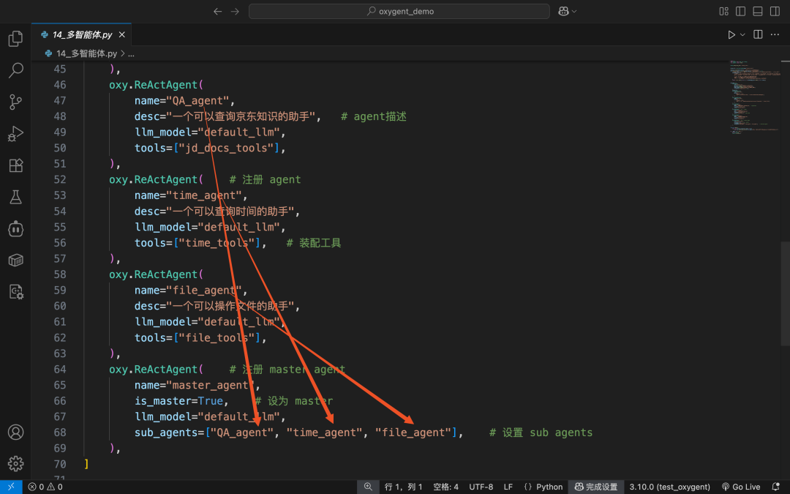
Task: Open the Copilot chat dropdown in title bar
Action: coord(568,11)
